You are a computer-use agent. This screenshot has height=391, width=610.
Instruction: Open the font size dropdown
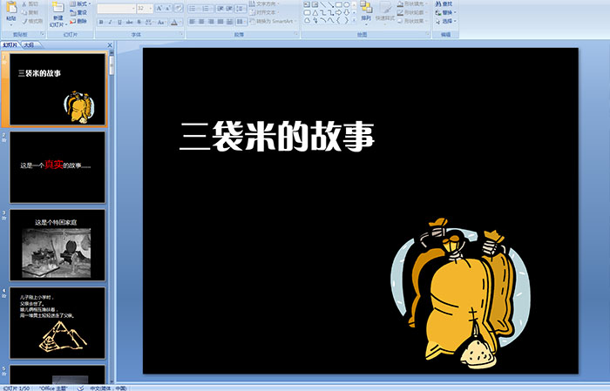click(x=145, y=8)
